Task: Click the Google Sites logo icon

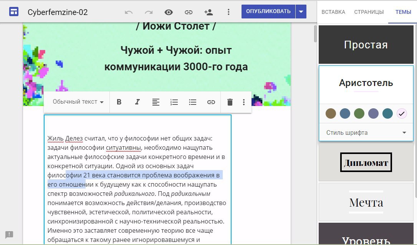Action: coord(14,12)
